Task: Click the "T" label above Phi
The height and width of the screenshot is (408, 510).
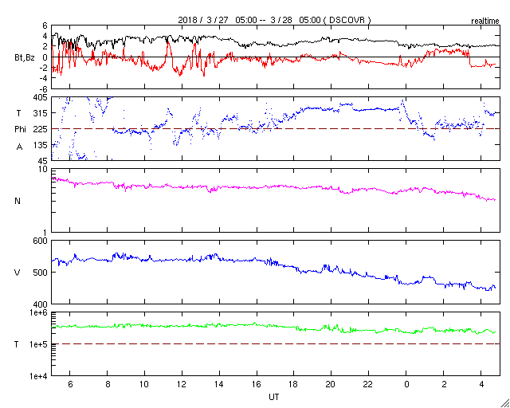Action: (18, 113)
